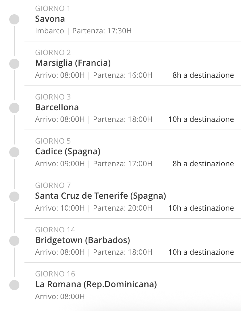Open the Savona port title
This screenshot has height=311, width=241.
(50, 19)
